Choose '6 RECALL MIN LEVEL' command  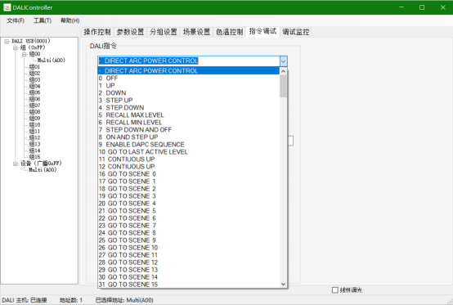click(x=189, y=123)
